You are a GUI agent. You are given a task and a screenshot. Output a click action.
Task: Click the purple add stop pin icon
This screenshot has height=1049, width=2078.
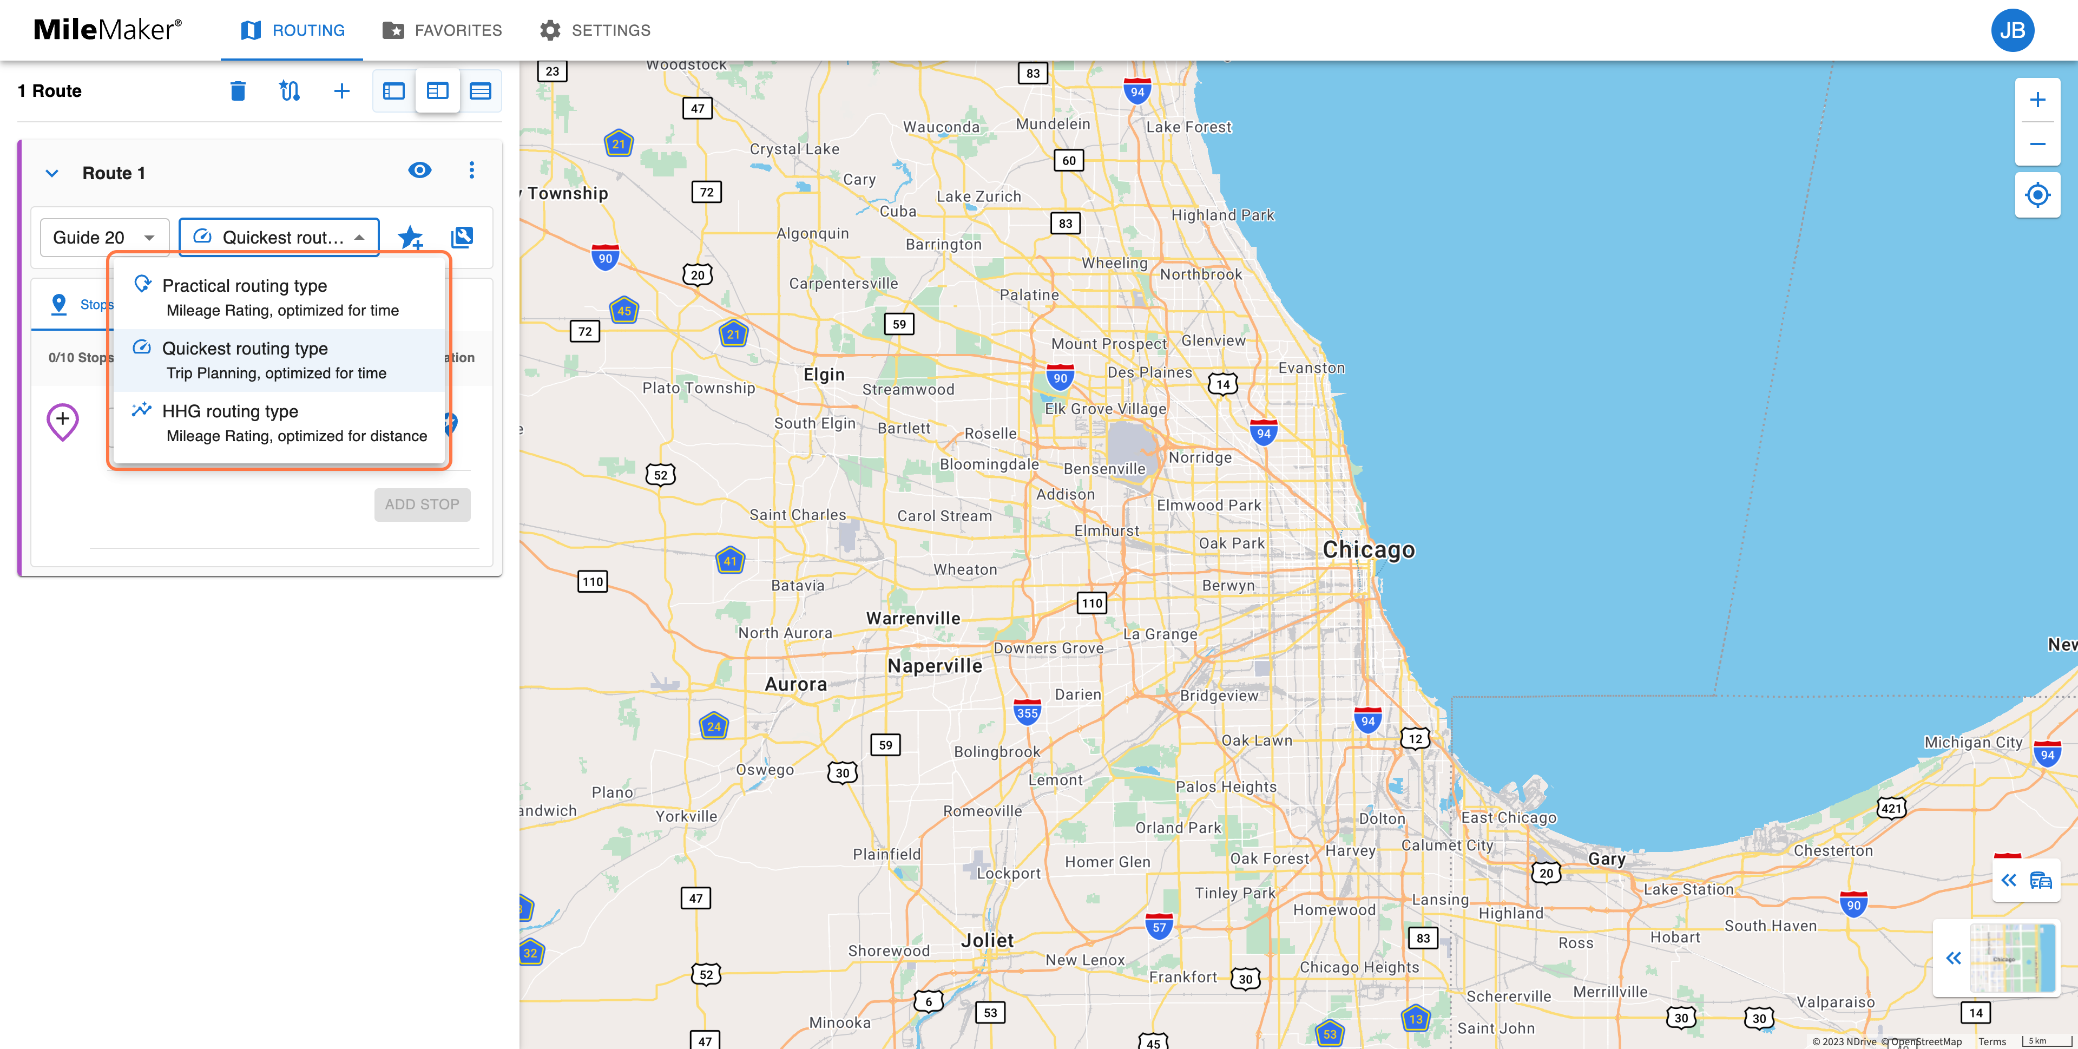click(x=62, y=422)
